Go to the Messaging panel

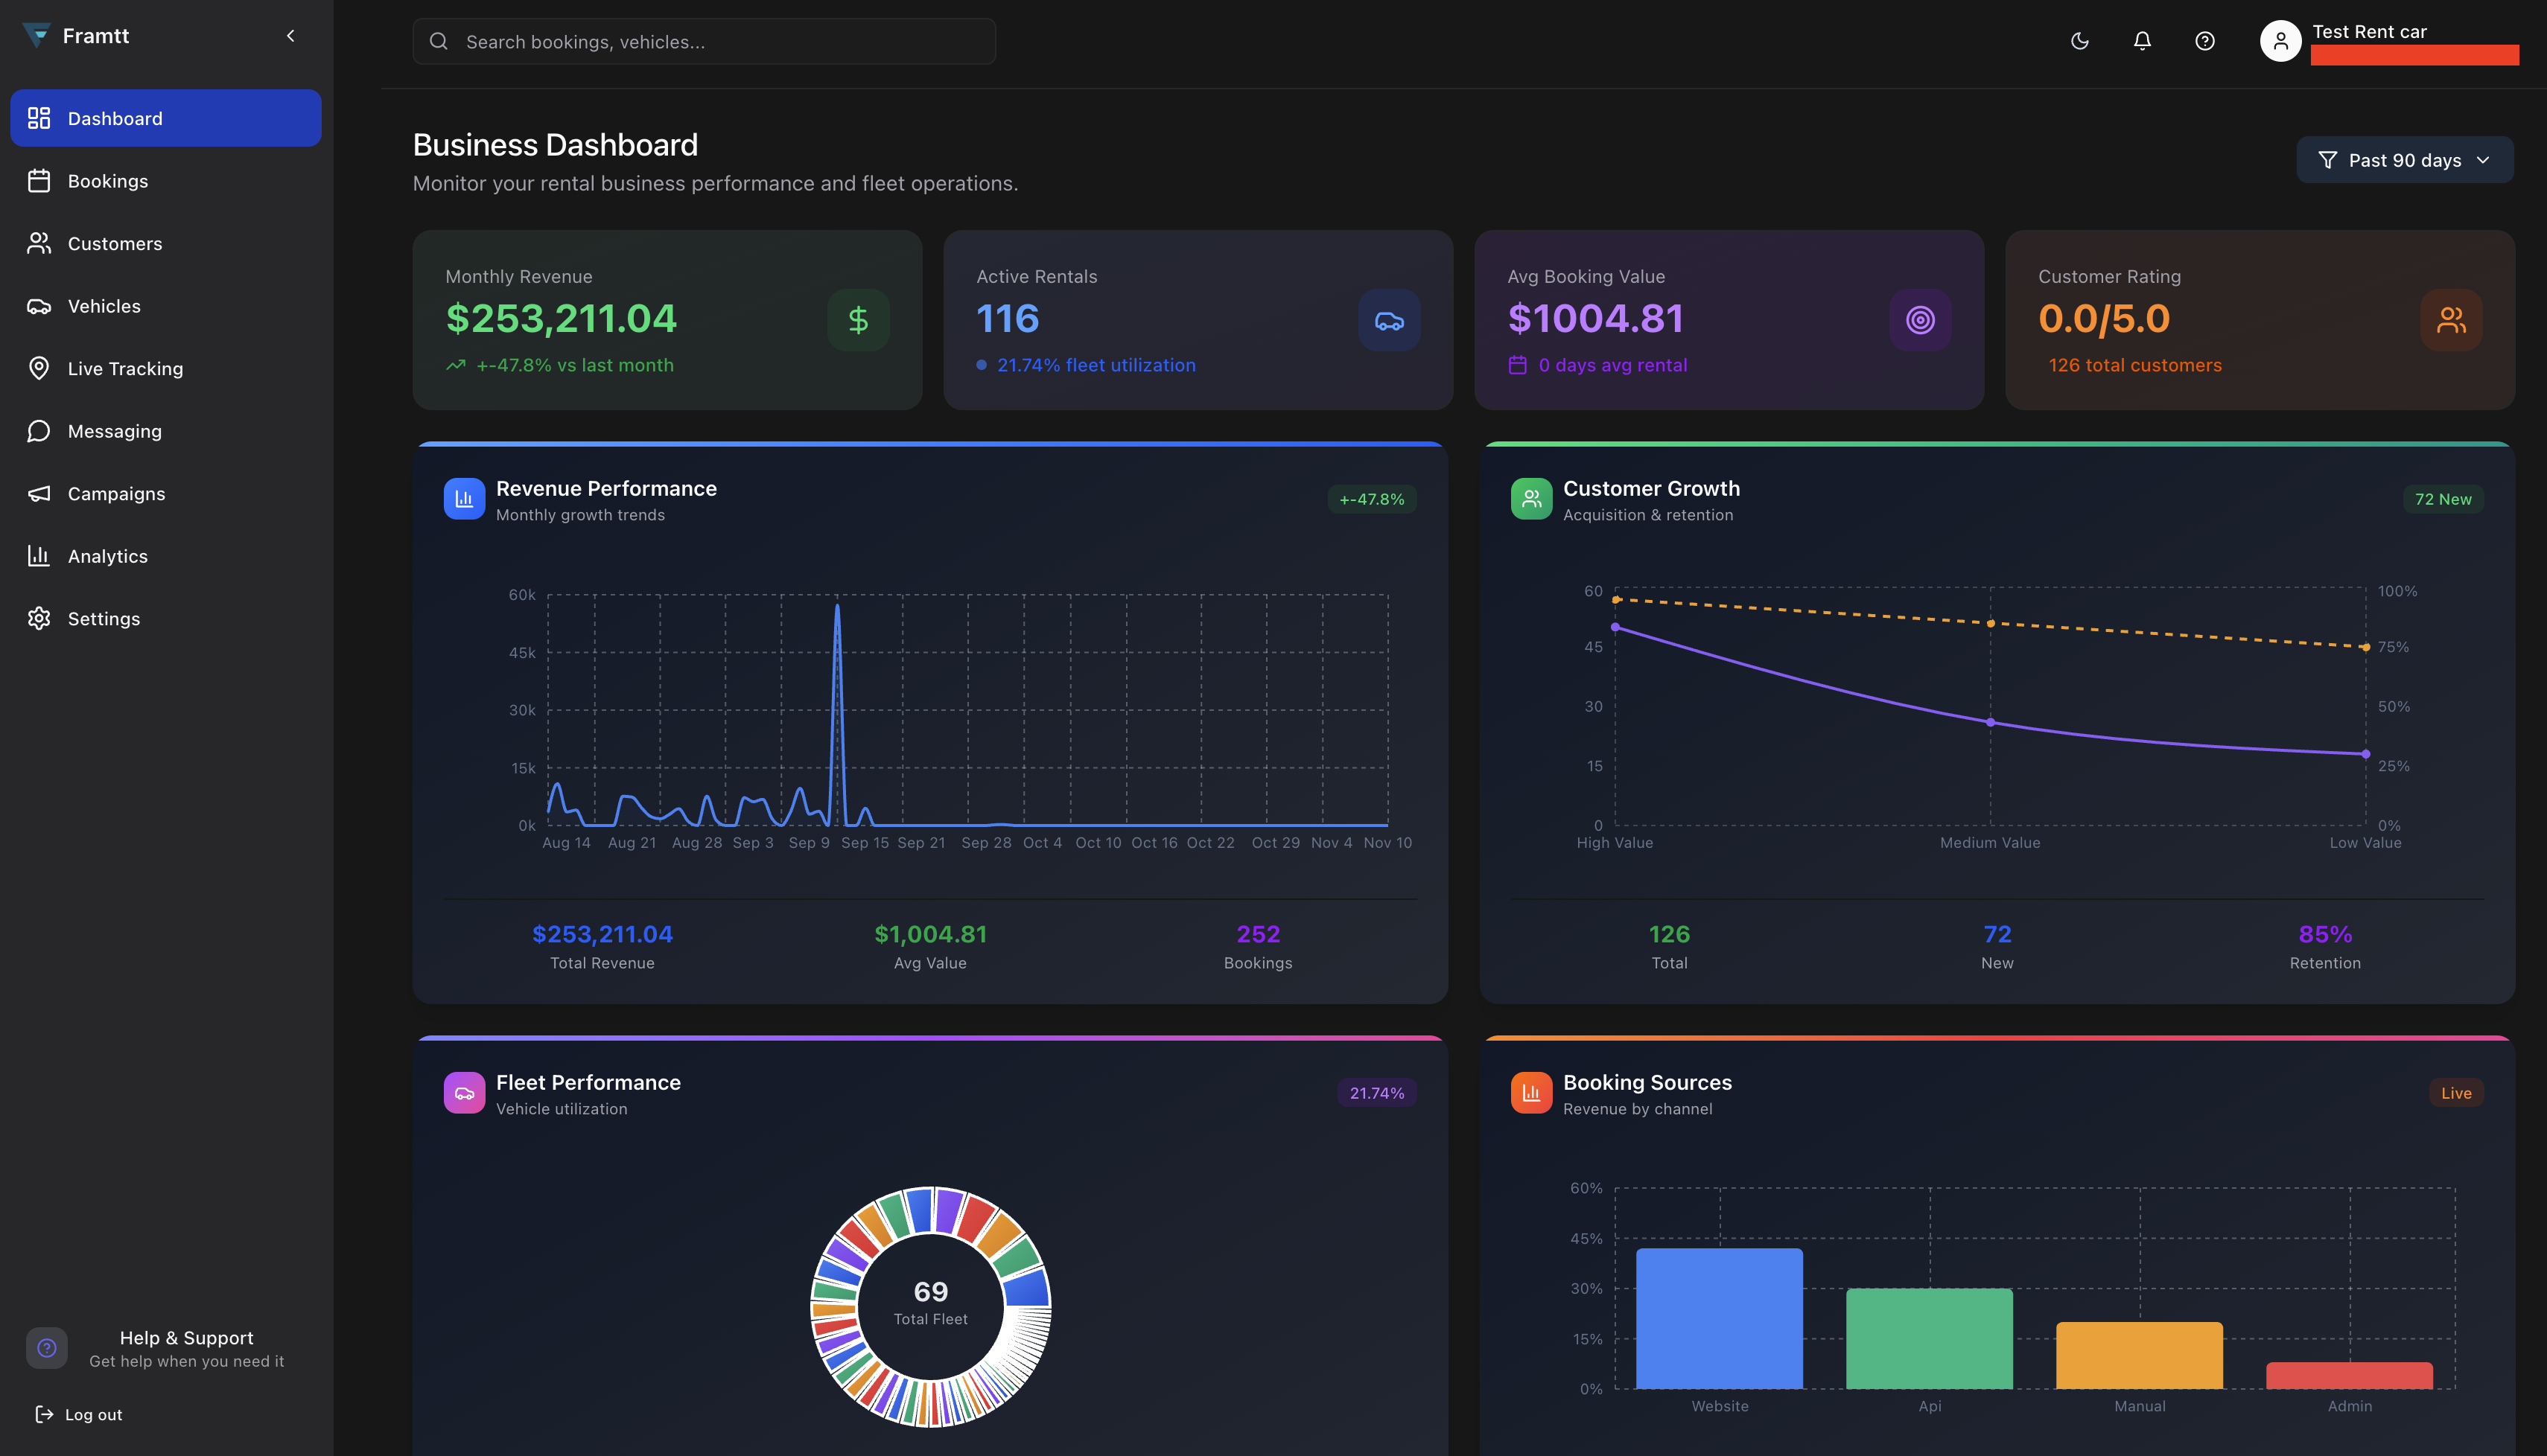(114, 431)
